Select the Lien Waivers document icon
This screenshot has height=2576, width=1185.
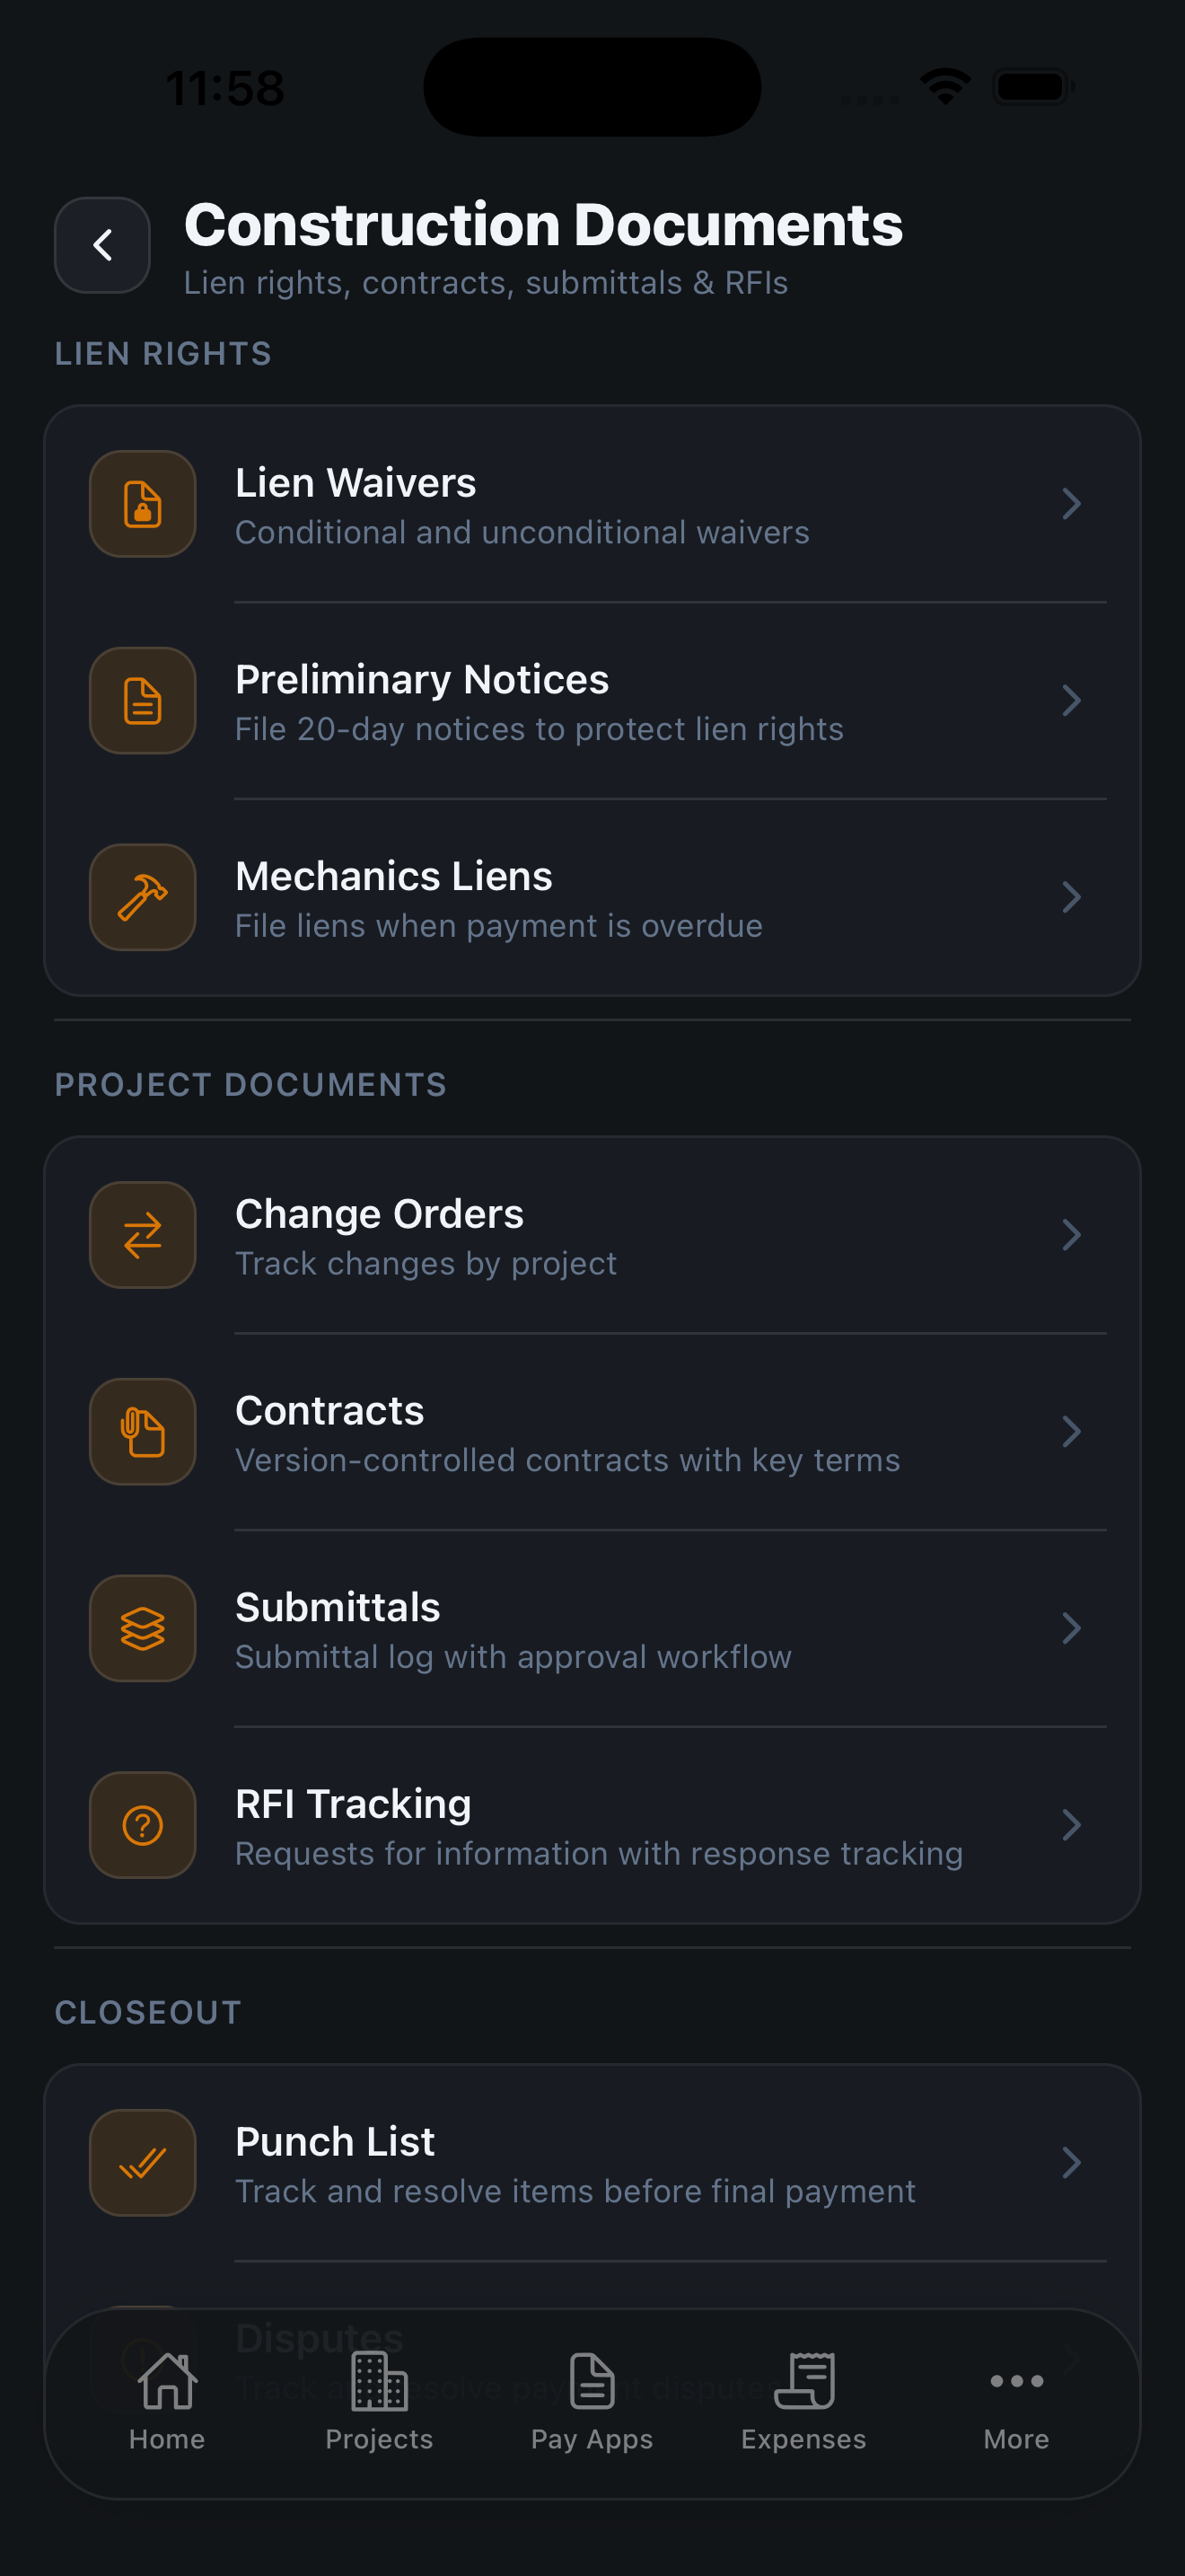click(x=142, y=503)
